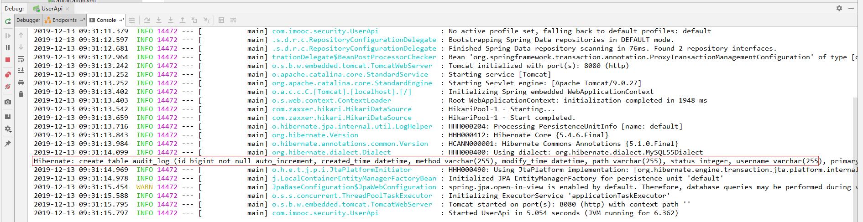
Task: Click the Step Out icon
Action: [x=183, y=20]
